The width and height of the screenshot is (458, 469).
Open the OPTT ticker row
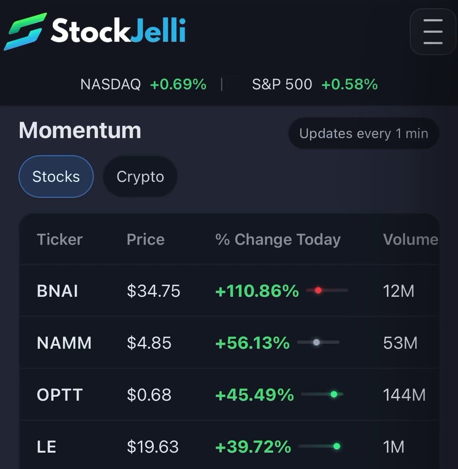click(x=60, y=395)
